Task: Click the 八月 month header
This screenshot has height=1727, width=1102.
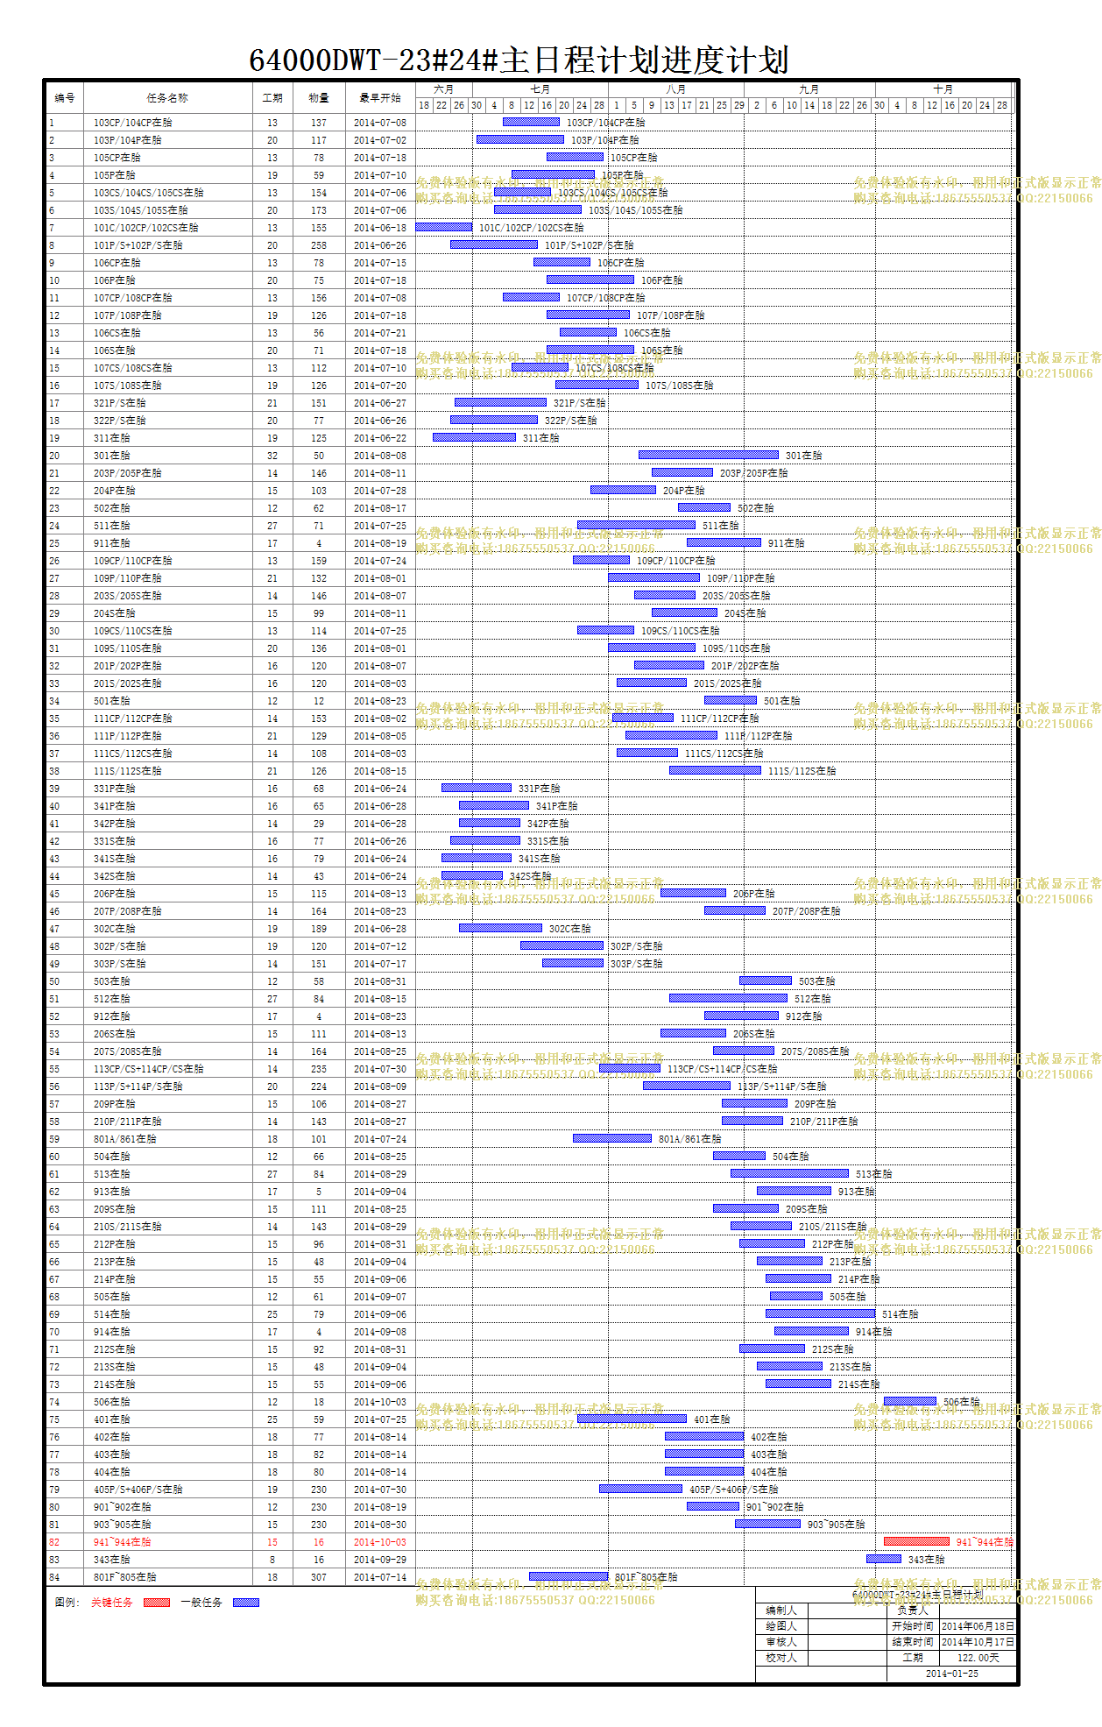Action: coord(676,89)
